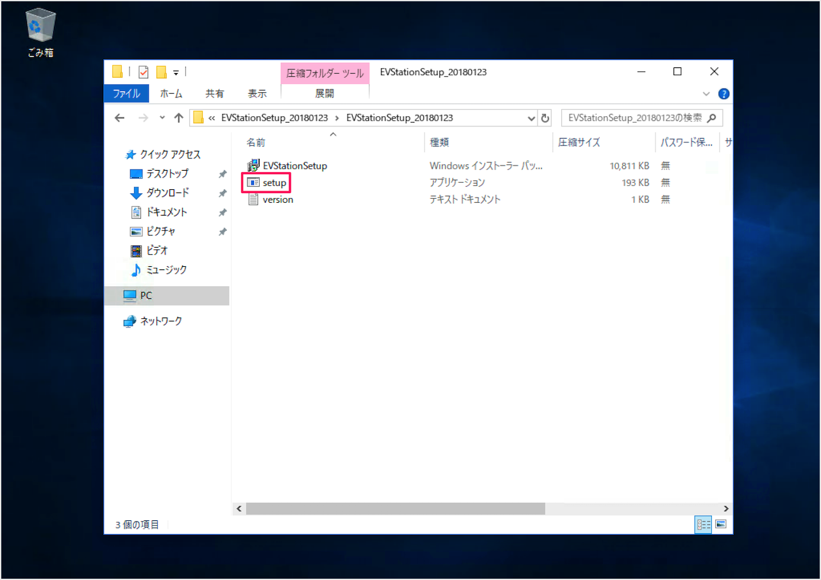The height and width of the screenshot is (580, 821).
Task: Switch to the large thumbnails view icon
Action: tap(721, 524)
